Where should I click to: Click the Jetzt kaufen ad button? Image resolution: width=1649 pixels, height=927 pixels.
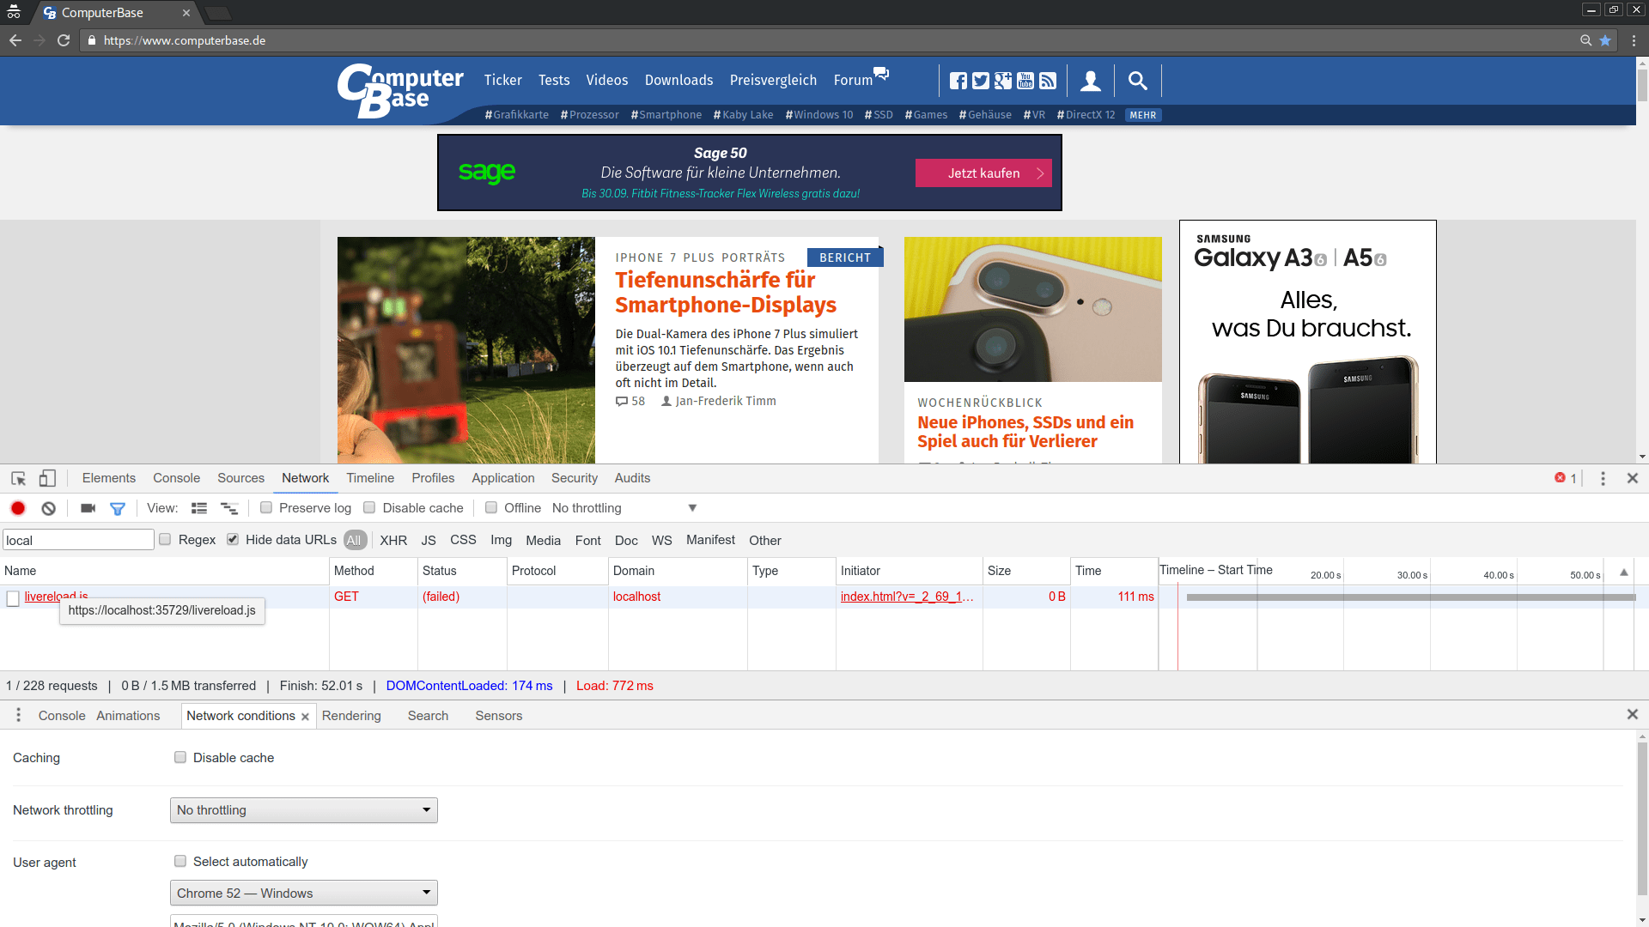tap(983, 173)
